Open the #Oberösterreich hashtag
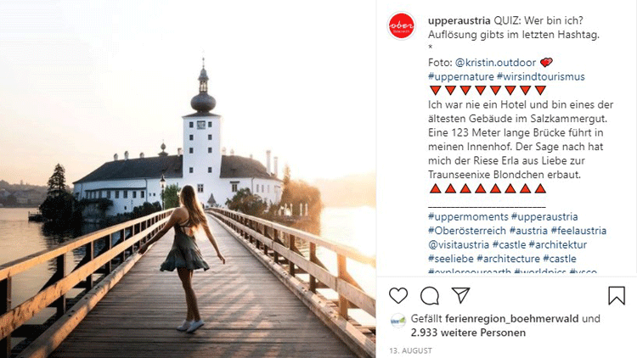The width and height of the screenshot is (637, 358). [467, 231]
